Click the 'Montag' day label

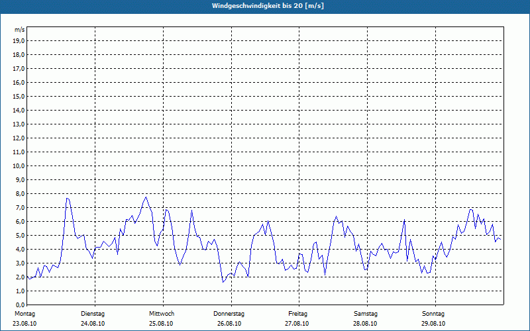click(25, 314)
